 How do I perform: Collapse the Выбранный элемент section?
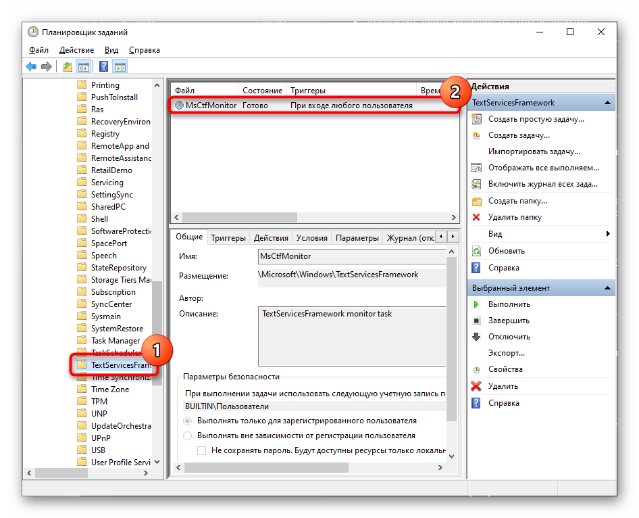click(608, 288)
